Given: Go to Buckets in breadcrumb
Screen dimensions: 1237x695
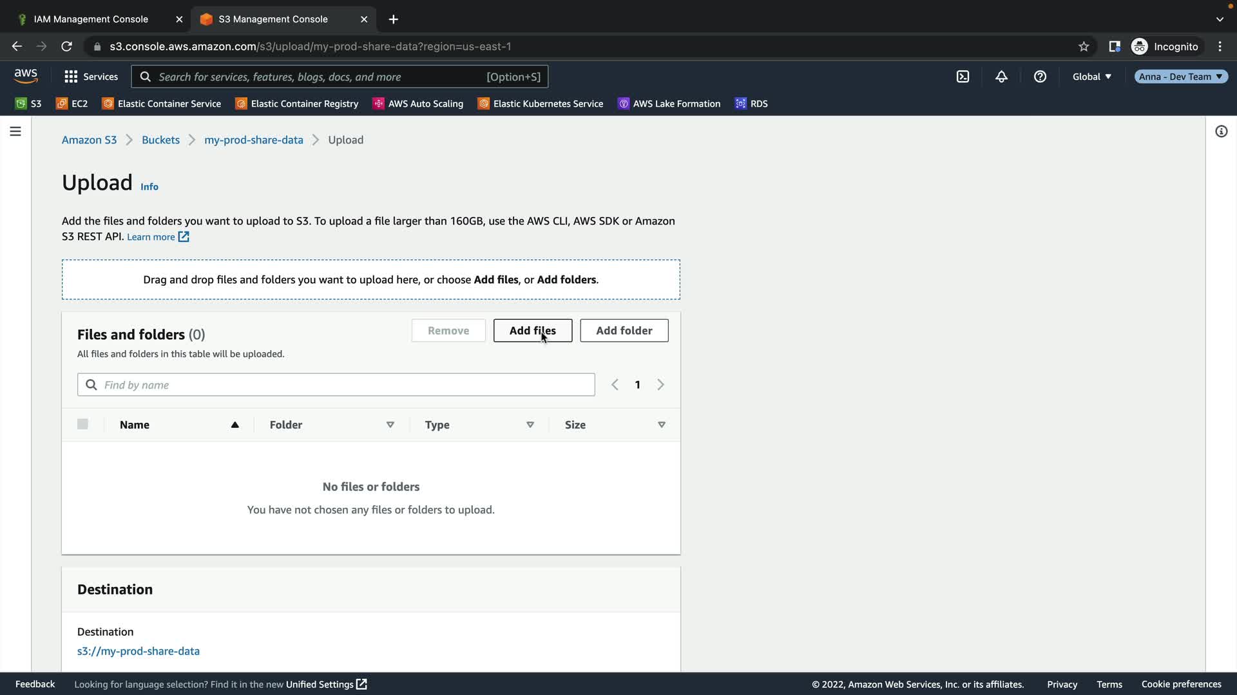Looking at the screenshot, I should click(x=160, y=140).
